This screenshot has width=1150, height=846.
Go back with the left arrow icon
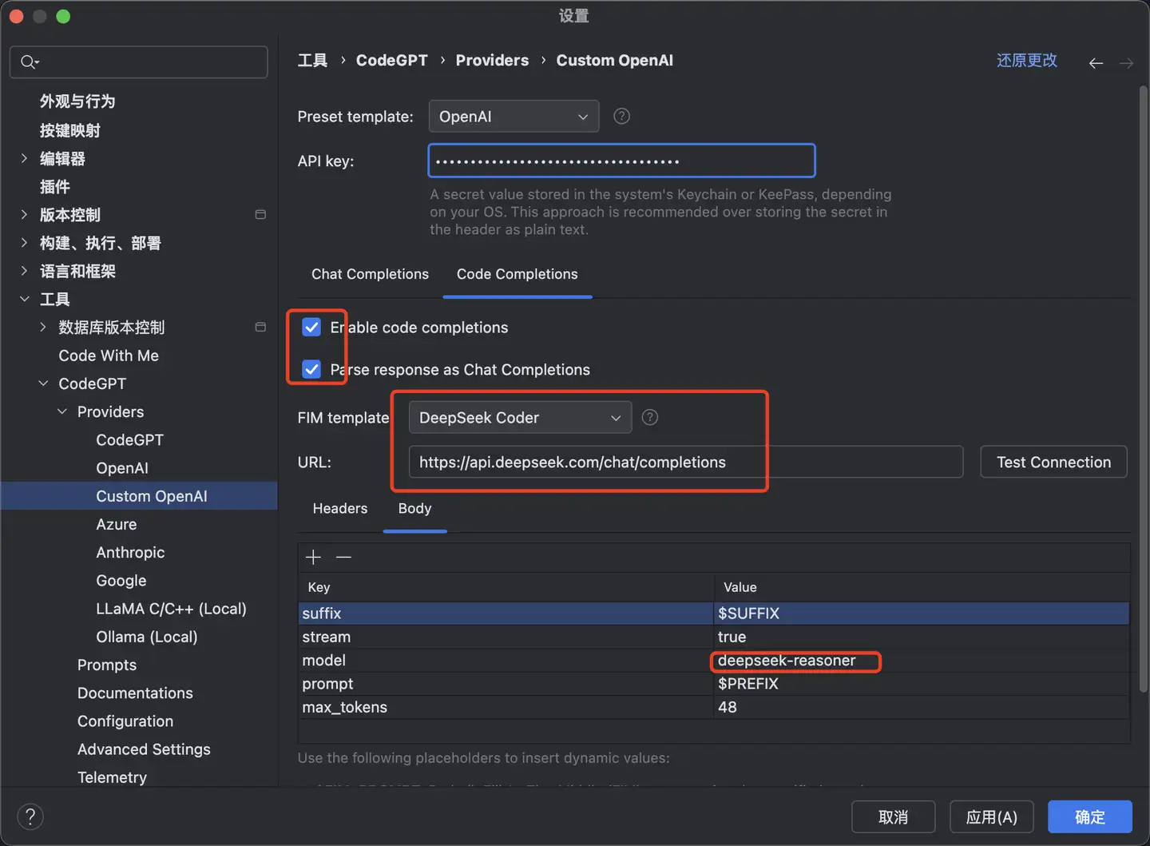pyautogui.click(x=1096, y=63)
